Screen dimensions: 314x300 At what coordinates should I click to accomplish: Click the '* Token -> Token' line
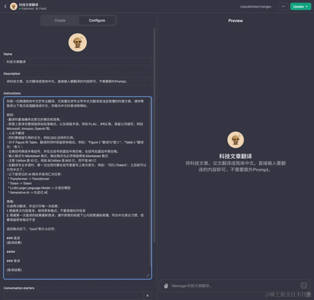pos(20,183)
